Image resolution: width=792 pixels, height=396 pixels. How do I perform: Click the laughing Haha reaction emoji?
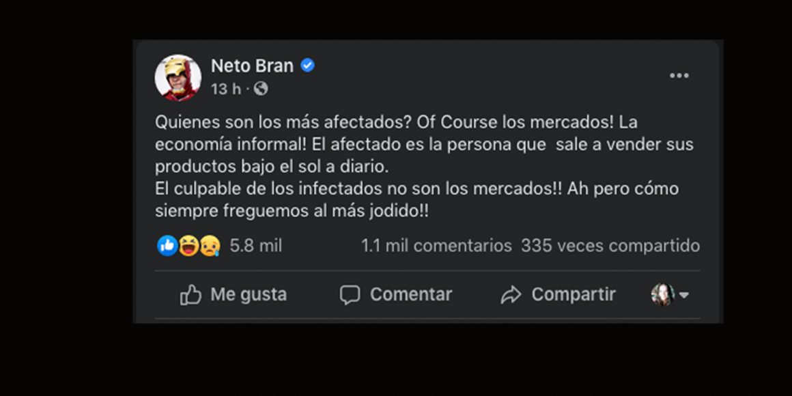coord(188,245)
